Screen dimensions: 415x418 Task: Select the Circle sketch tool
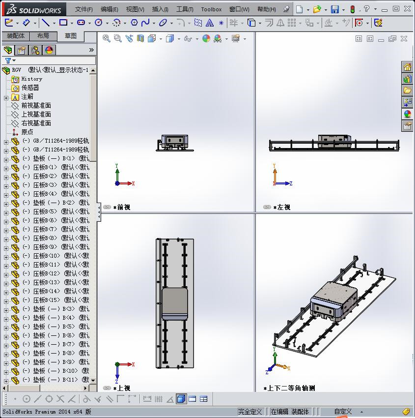tap(99, 23)
